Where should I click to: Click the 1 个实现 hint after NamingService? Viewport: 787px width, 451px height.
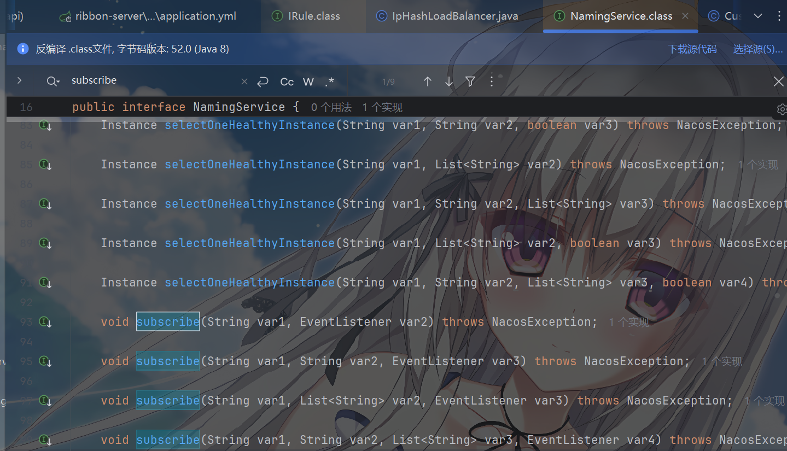pyautogui.click(x=382, y=108)
